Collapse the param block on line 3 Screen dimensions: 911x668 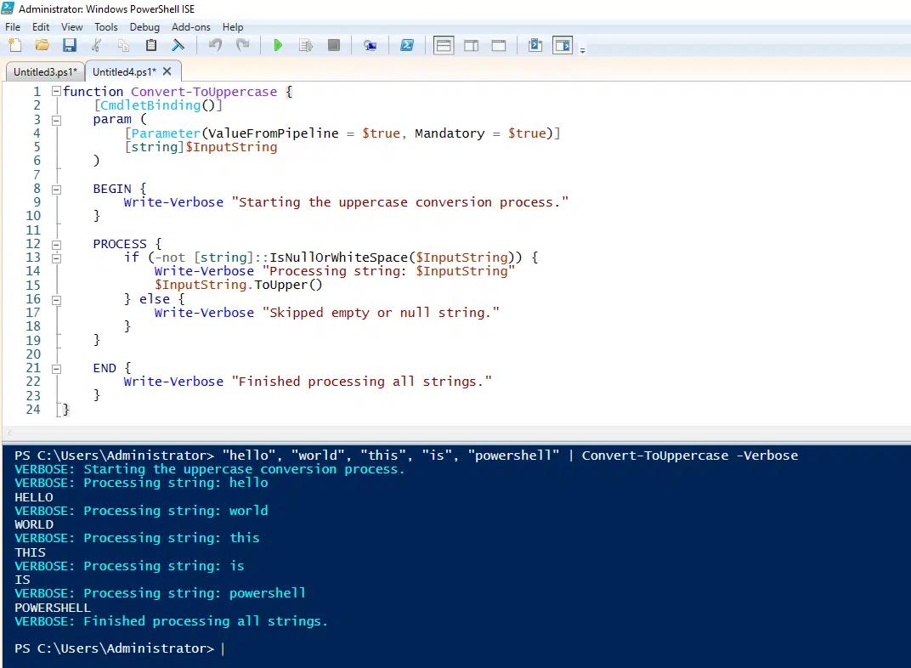coord(56,120)
